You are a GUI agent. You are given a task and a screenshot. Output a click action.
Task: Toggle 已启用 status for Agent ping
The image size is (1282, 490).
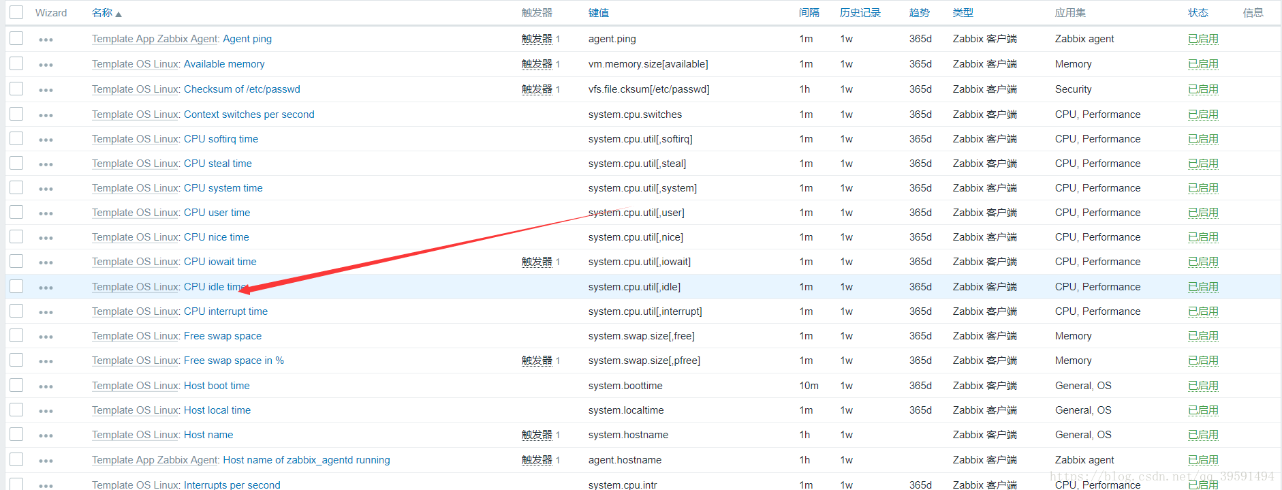[1203, 39]
